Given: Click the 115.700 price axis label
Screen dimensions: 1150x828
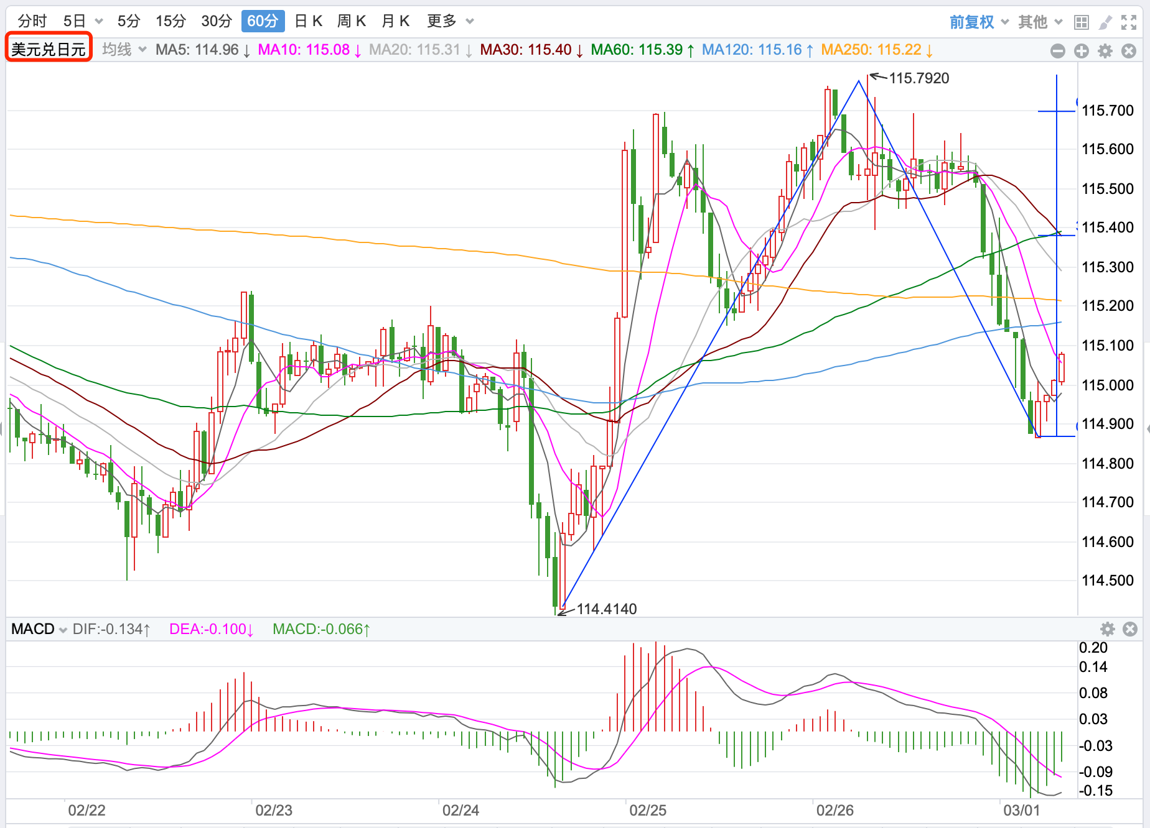Looking at the screenshot, I should pos(1108,111).
